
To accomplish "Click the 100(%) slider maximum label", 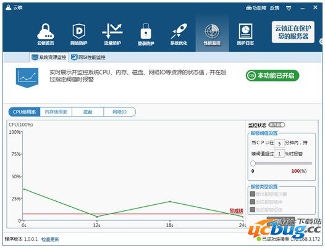I will pyautogui.click(x=299, y=171).
